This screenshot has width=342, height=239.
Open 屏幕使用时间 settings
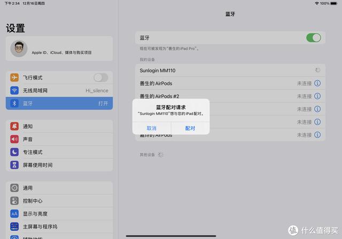[x=59, y=165]
